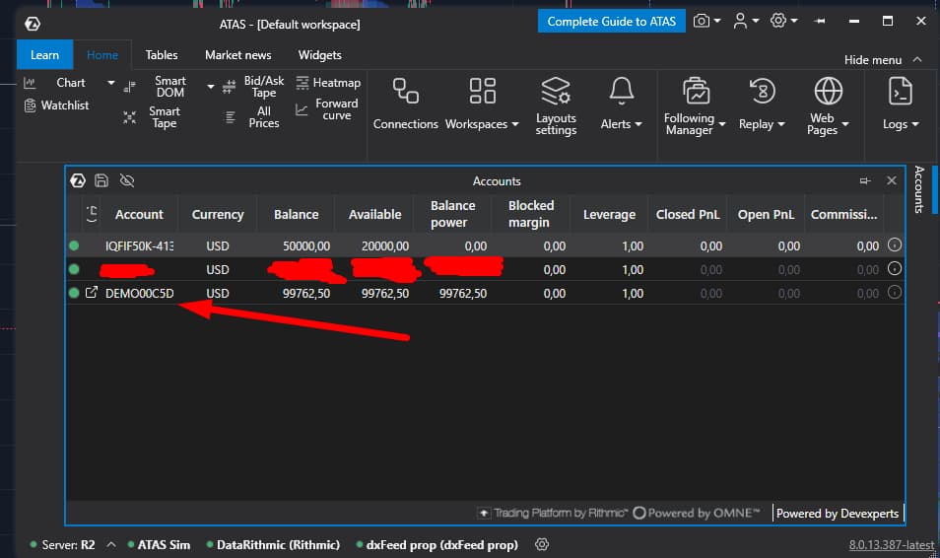Click the save icon in Accounts panel
940x558 pixels.
[x=101, y=180]
